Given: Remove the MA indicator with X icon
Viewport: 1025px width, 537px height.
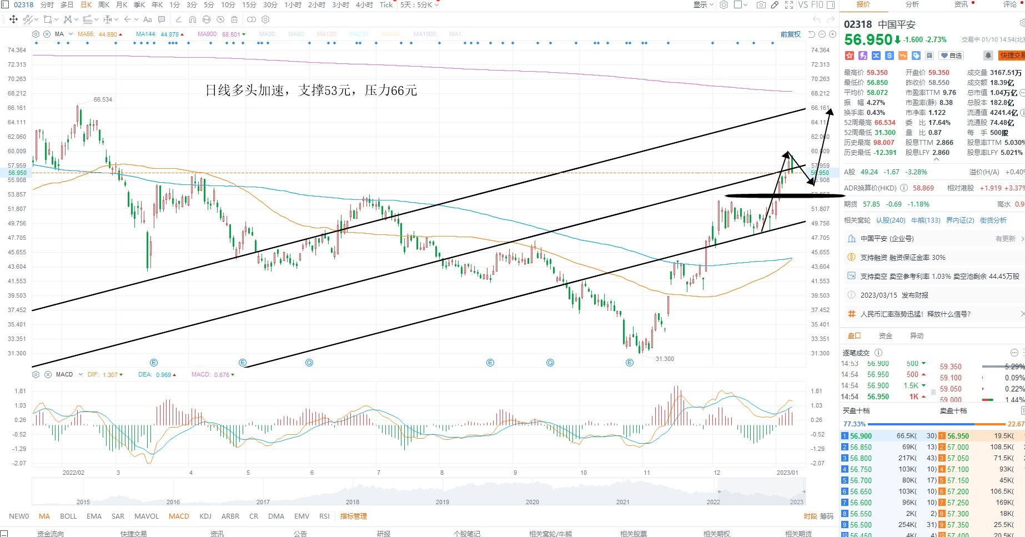Looking at the screenshot, I should click(47, 34).
